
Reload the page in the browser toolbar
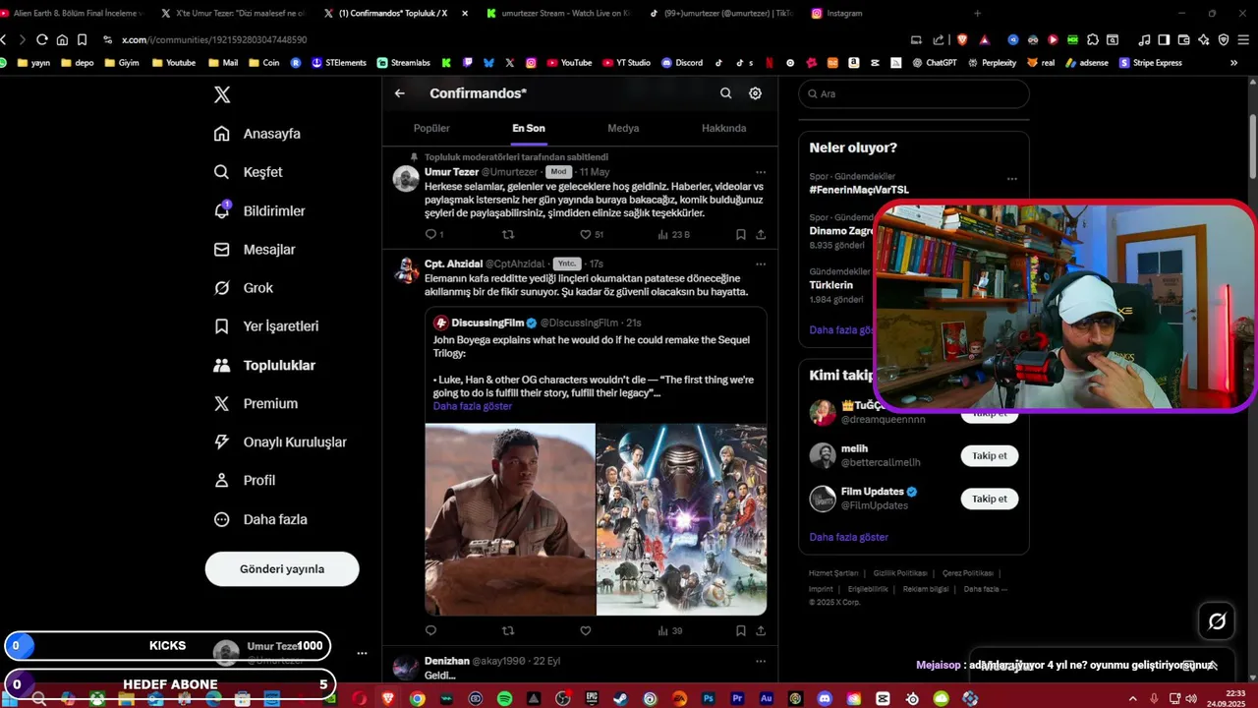[41, 39]
